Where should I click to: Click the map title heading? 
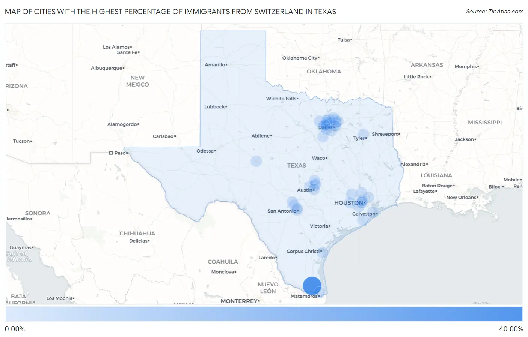tap(170, 12)
